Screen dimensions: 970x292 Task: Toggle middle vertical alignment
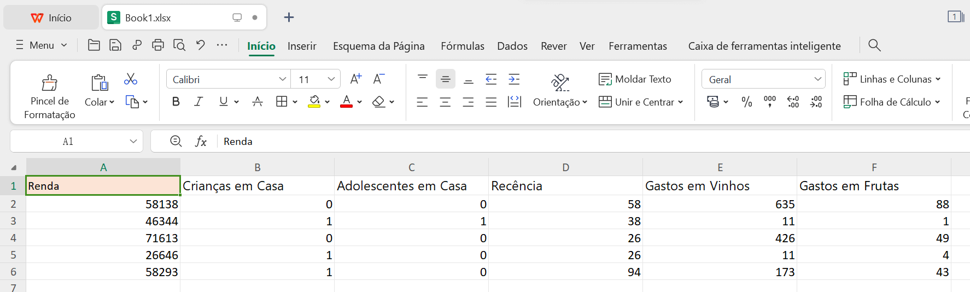(446, 79)
